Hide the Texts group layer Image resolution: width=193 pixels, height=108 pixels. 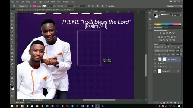155,64
